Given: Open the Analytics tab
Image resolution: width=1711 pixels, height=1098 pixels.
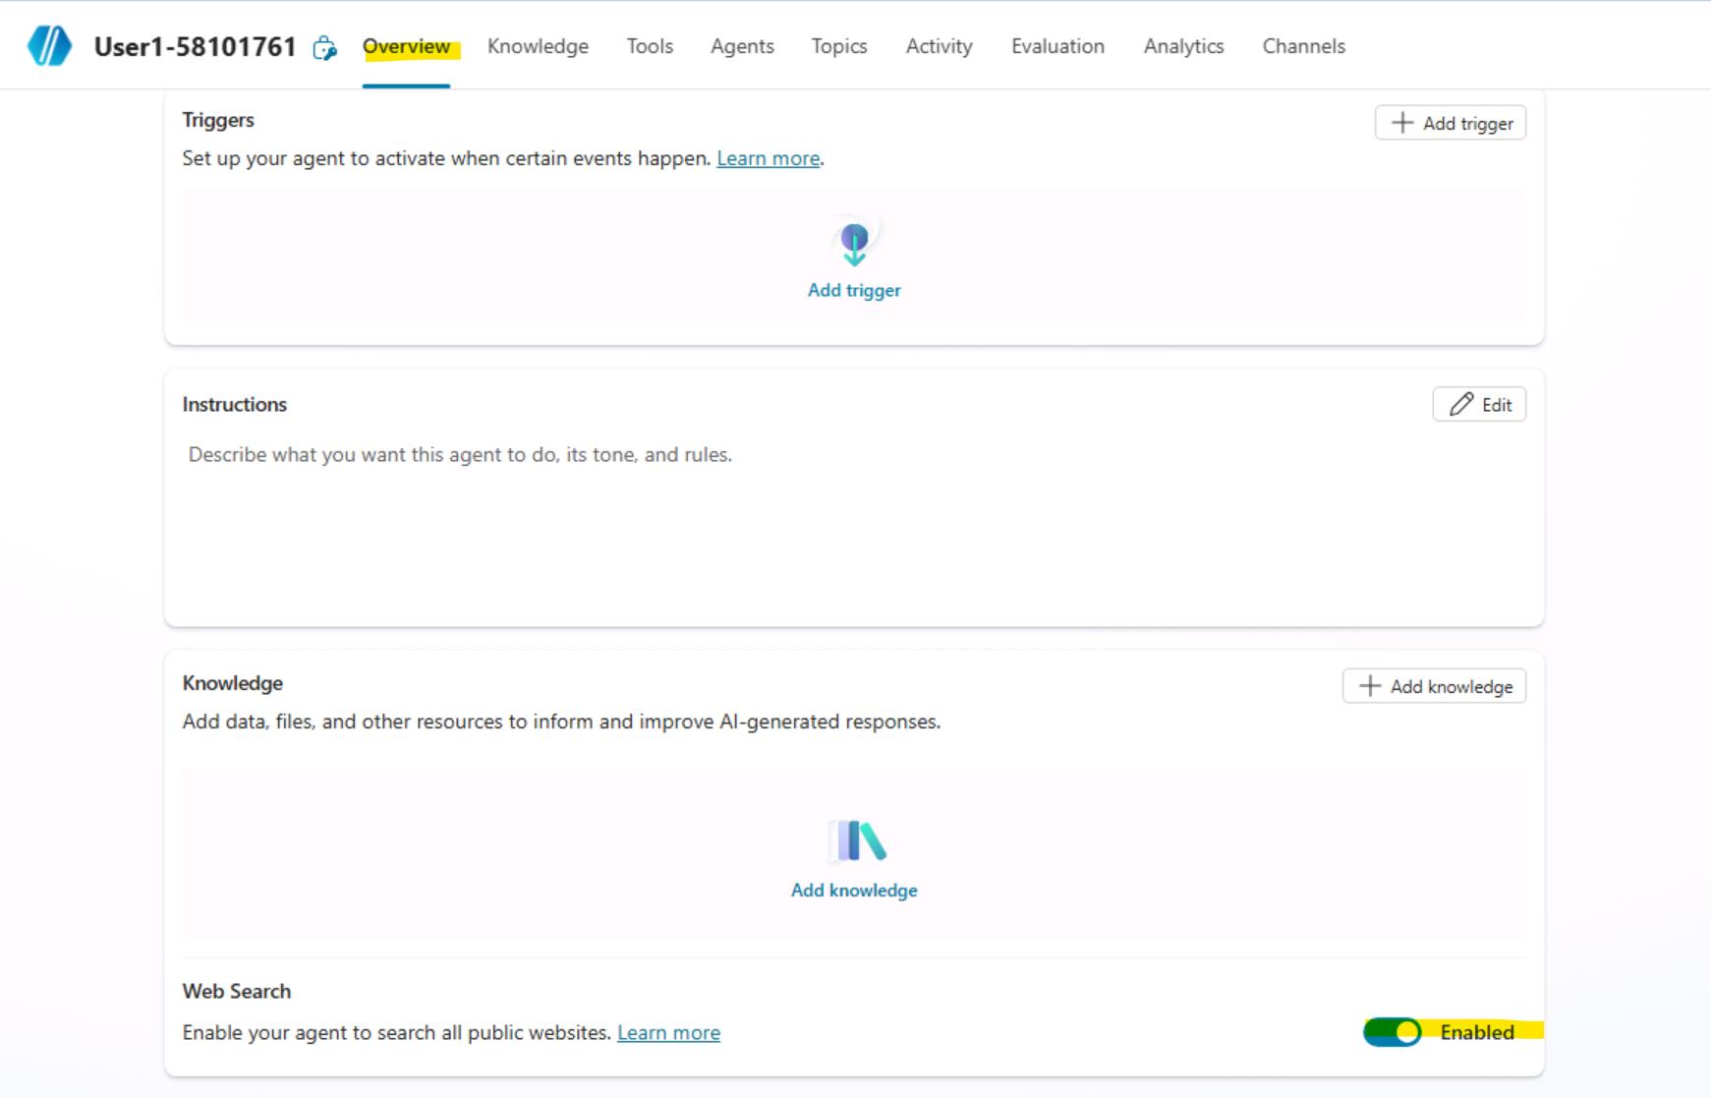Looking at the screenshot, I should click(1183, 46).
